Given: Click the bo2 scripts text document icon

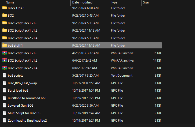Looking at the screenshot, I should coord(5,75).
